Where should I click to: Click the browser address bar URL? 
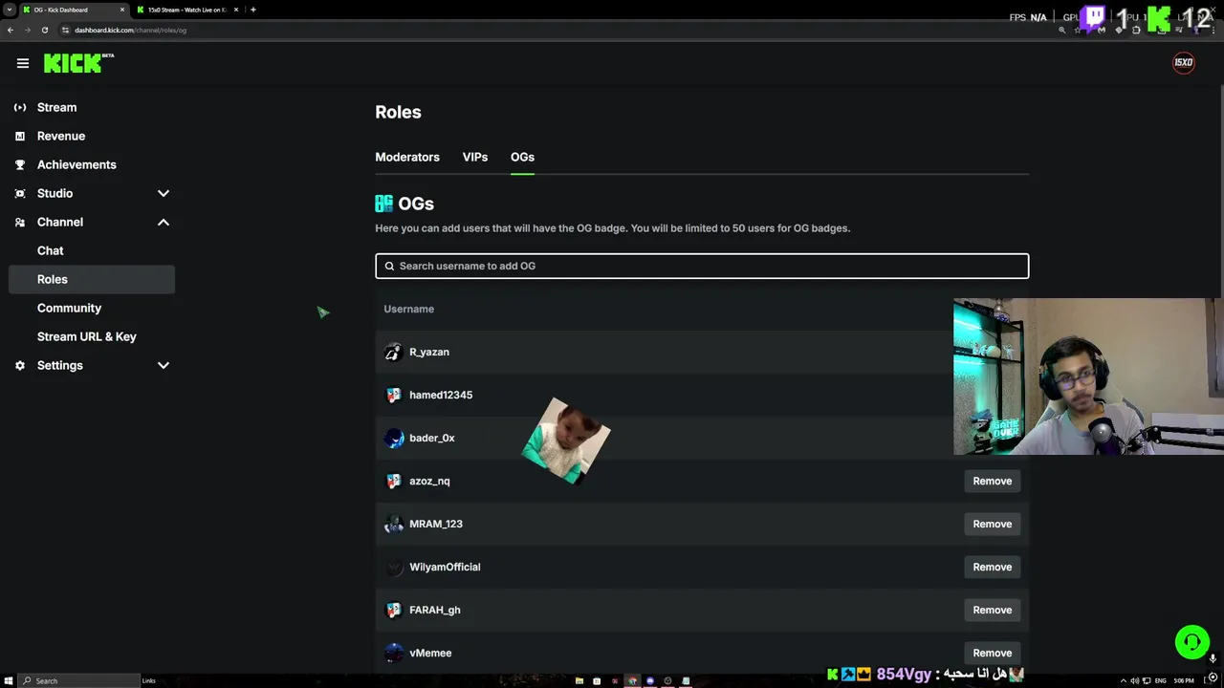pos(130,30)
